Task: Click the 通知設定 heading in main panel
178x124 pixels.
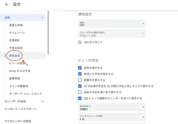Action: pyautogui.click(x=85, y=14)
